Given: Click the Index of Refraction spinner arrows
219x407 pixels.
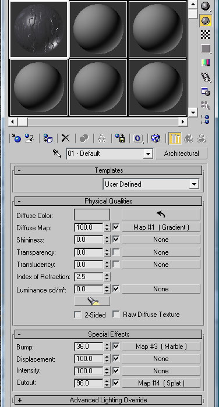Looking at the screenshot, I should (107, 277).
